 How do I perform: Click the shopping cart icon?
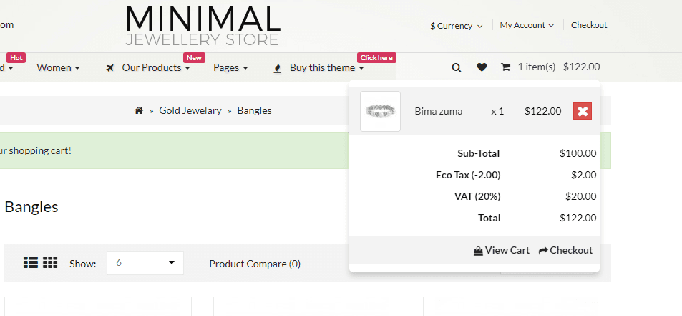click(x=505, y=67)
